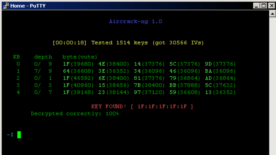Click the KEY FOUND! label
The image size is (276, 155).
[109, 107]
